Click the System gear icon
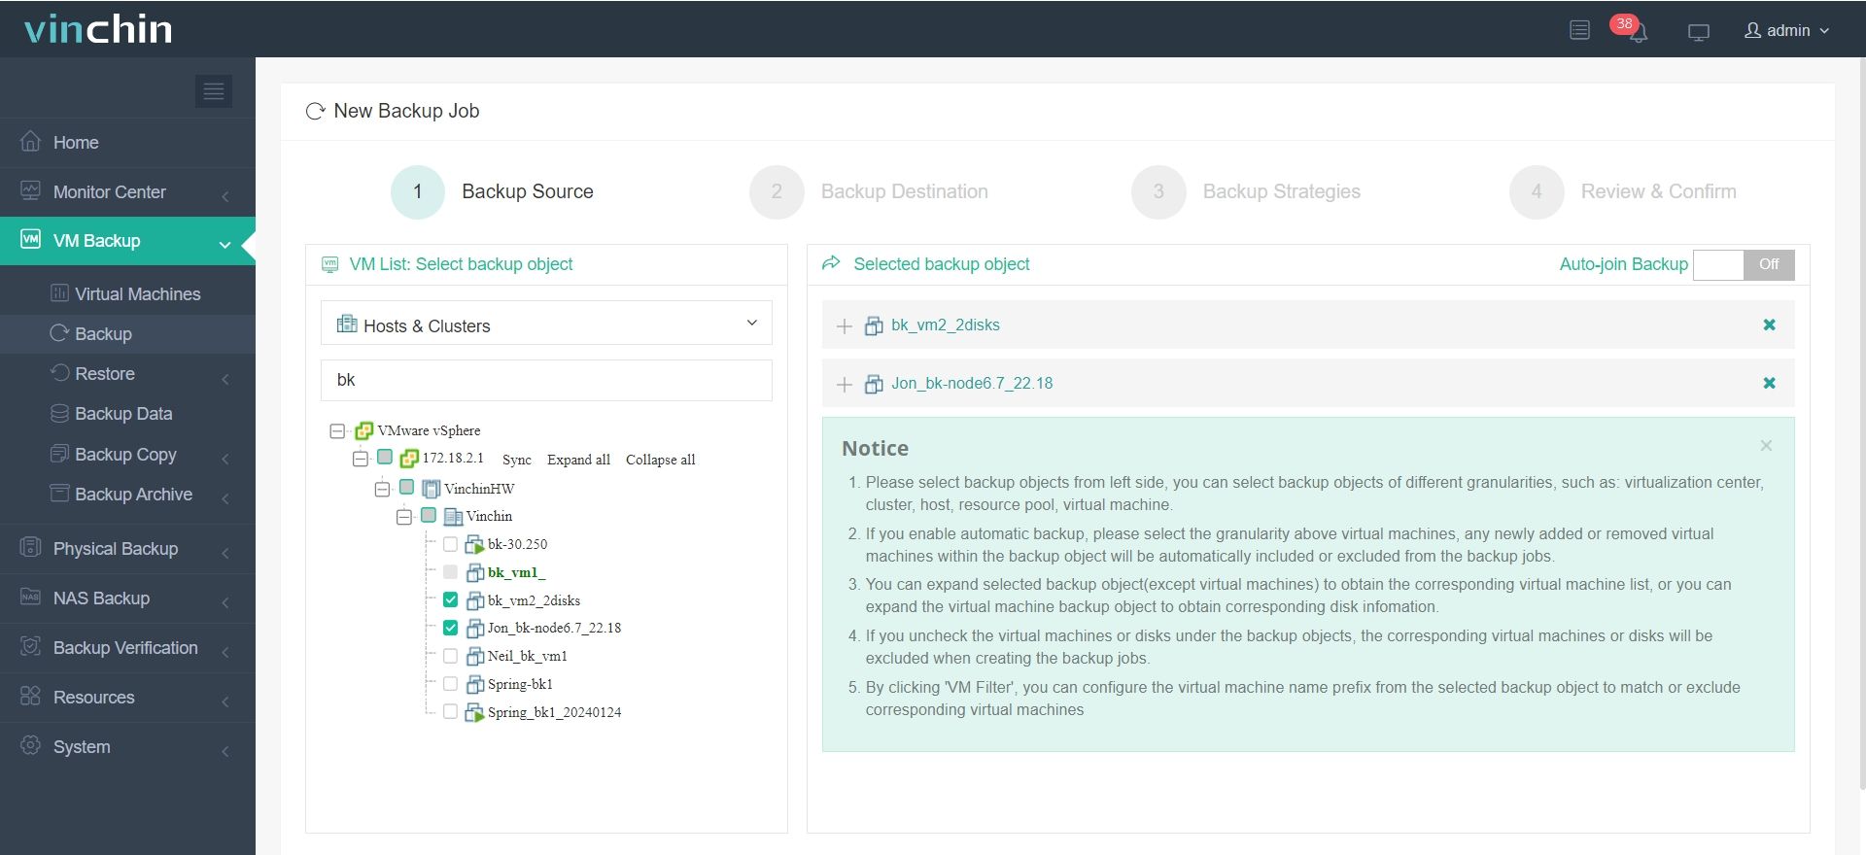The image size is (1866, 855). coord(31,746)
